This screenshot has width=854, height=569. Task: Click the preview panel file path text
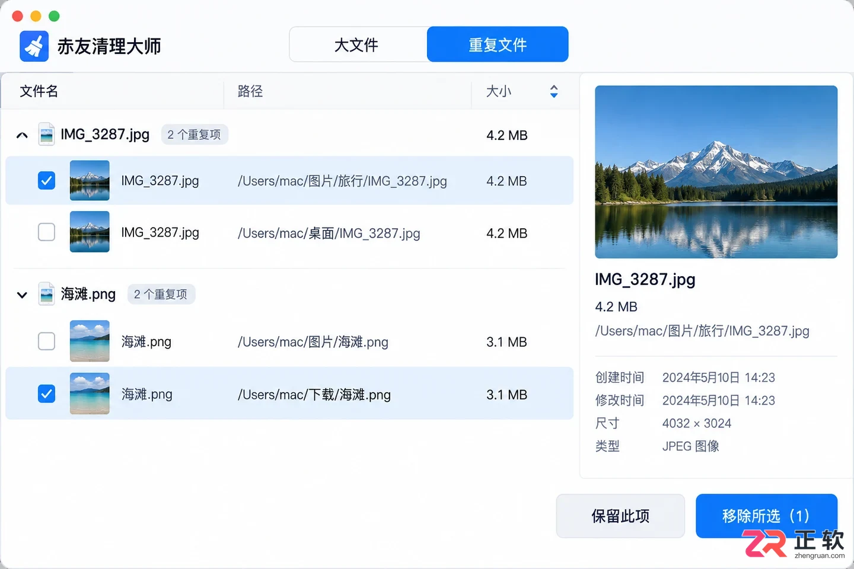[x=702, y=331]
